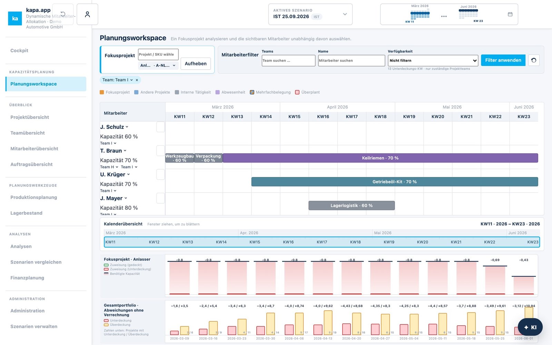Select Produktionsplanung in sidebar
This screenshot has width=552, height=345.
(46, 197)
